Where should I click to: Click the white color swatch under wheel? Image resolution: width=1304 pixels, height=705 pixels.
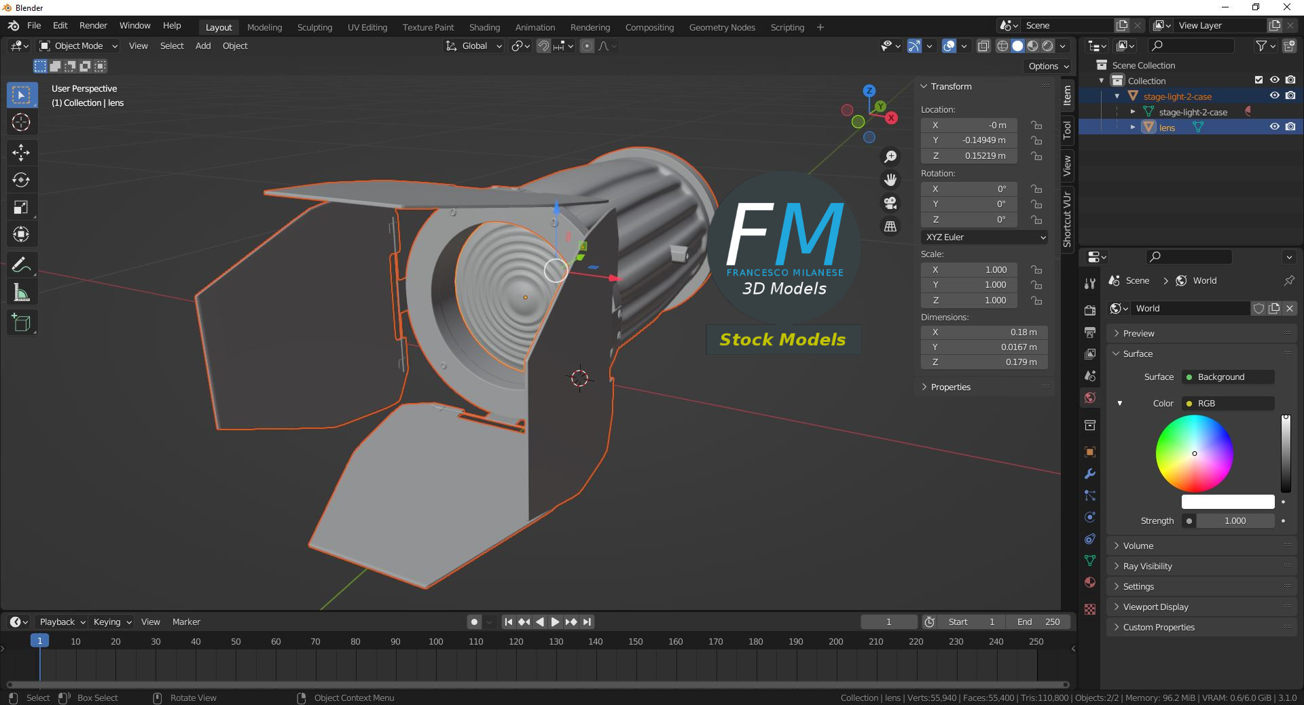click(x=1228, y=501)
